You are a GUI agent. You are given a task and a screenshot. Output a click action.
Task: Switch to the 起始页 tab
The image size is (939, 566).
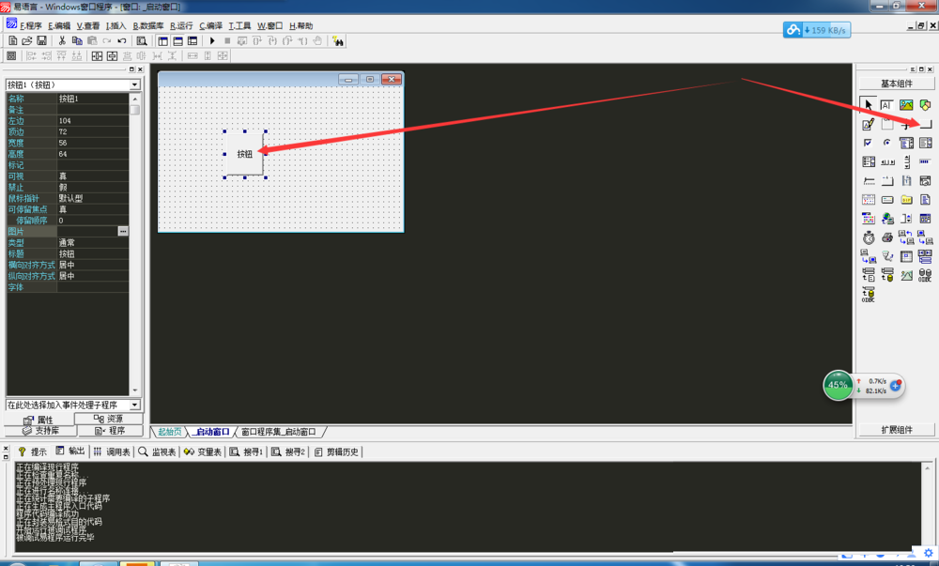[x=169, y=432]
